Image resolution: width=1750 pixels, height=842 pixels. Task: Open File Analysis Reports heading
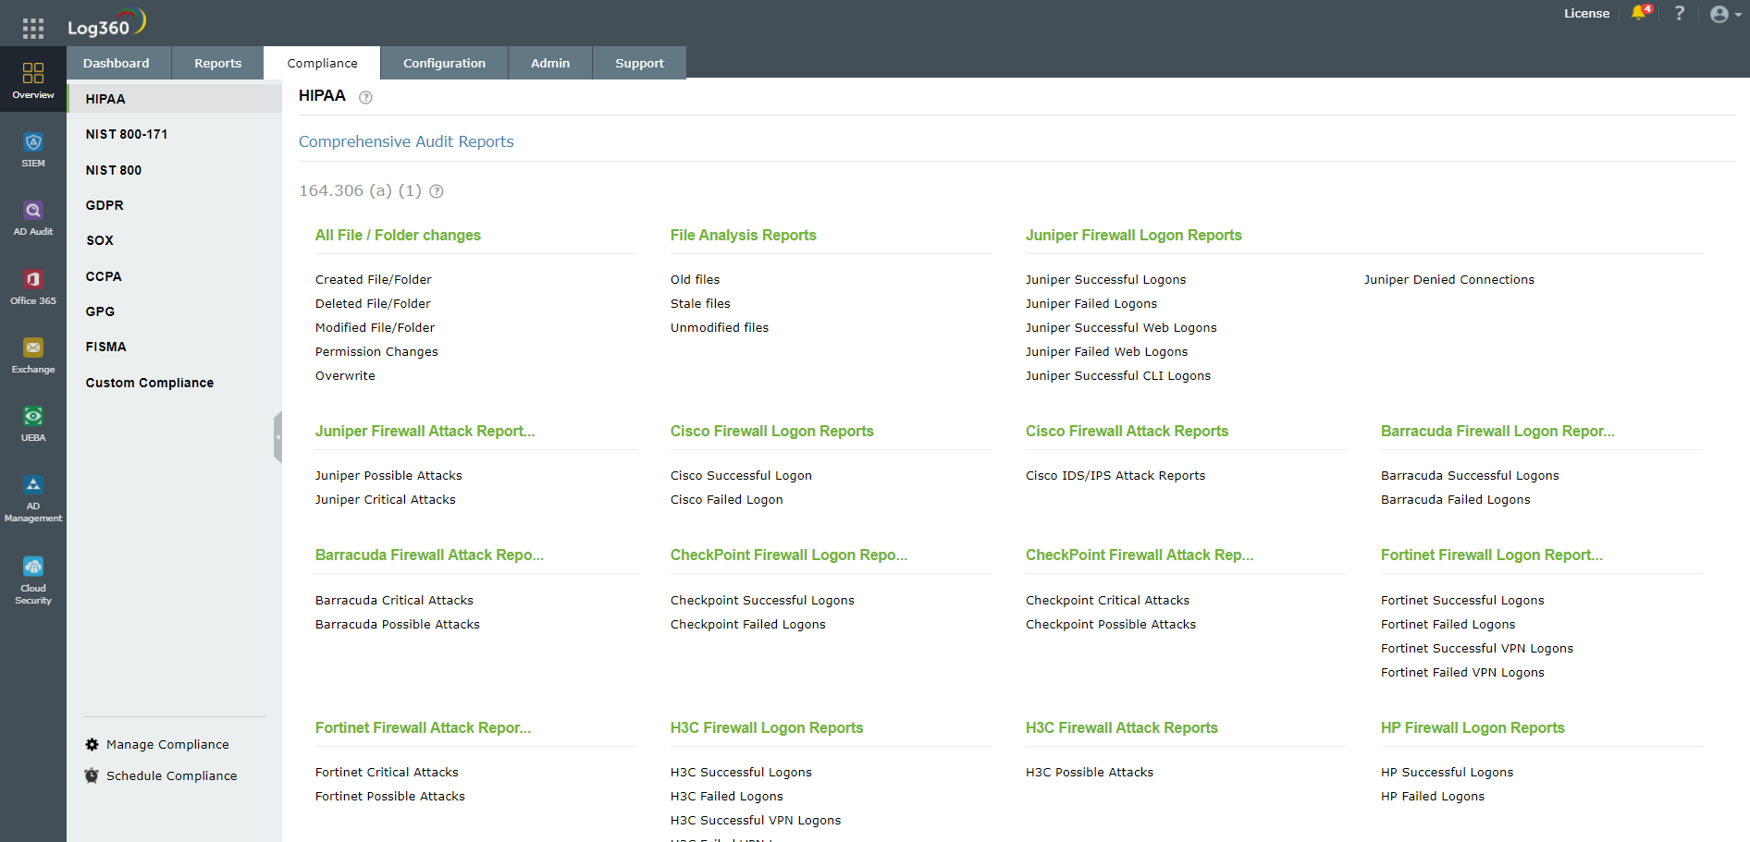pos(743,236)
